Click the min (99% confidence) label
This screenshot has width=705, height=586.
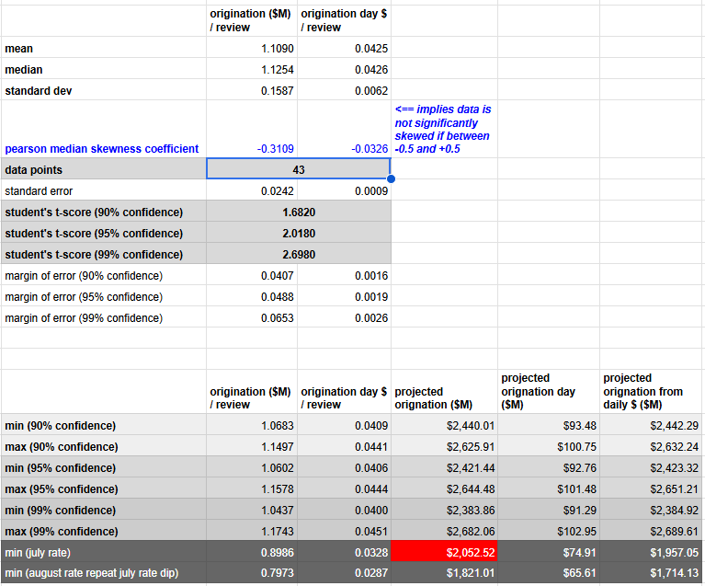coord(61,510)
